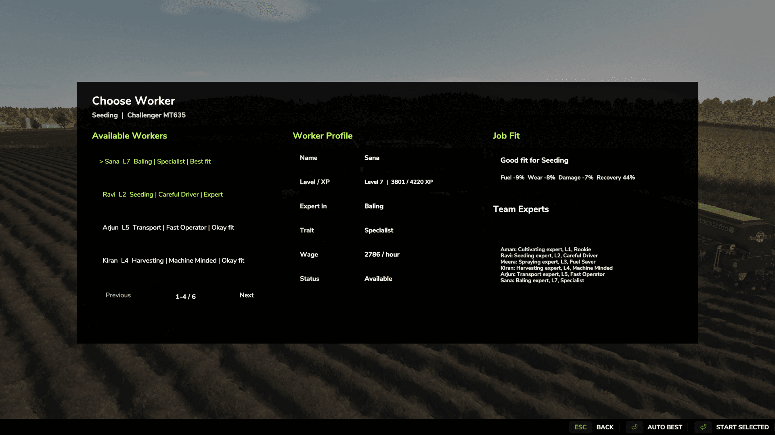Click the Trait label
This screenshot has width=775, height=435.
coord(307,230)
